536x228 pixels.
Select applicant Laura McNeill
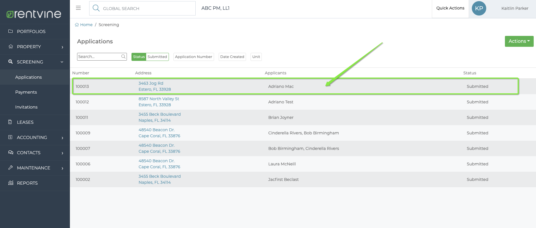point(282,164)
